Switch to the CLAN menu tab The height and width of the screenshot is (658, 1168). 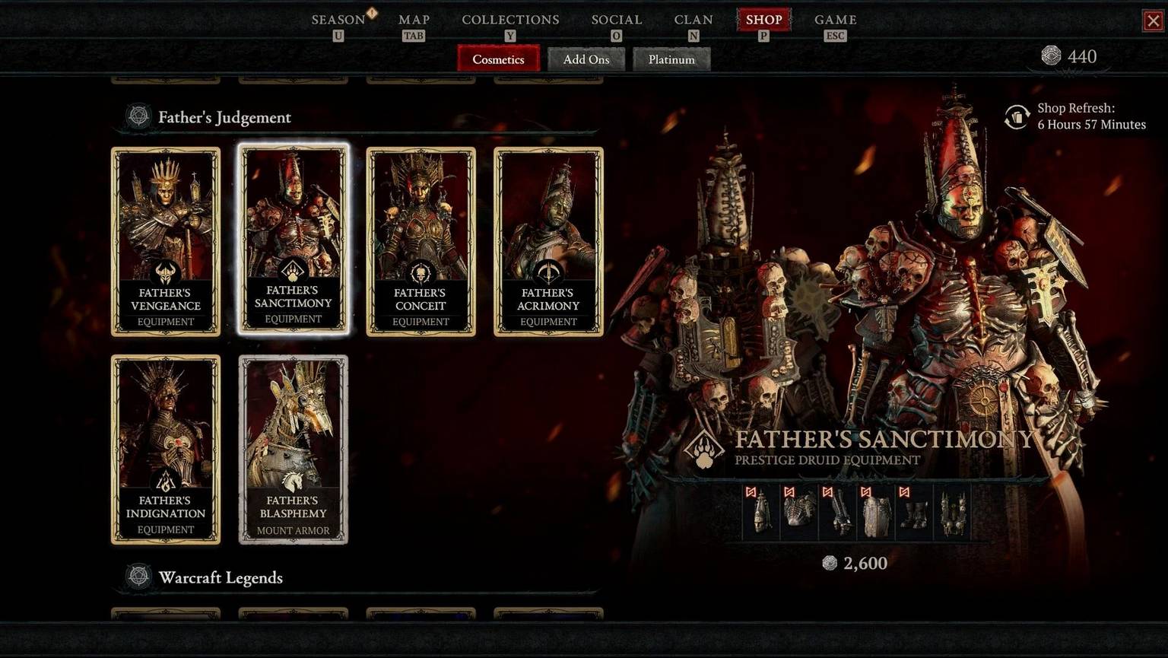coord(693,20)
